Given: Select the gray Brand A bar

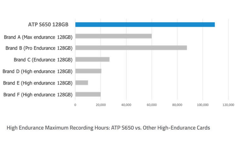Looking at the screenshot, I should click(x=113, y=36).
